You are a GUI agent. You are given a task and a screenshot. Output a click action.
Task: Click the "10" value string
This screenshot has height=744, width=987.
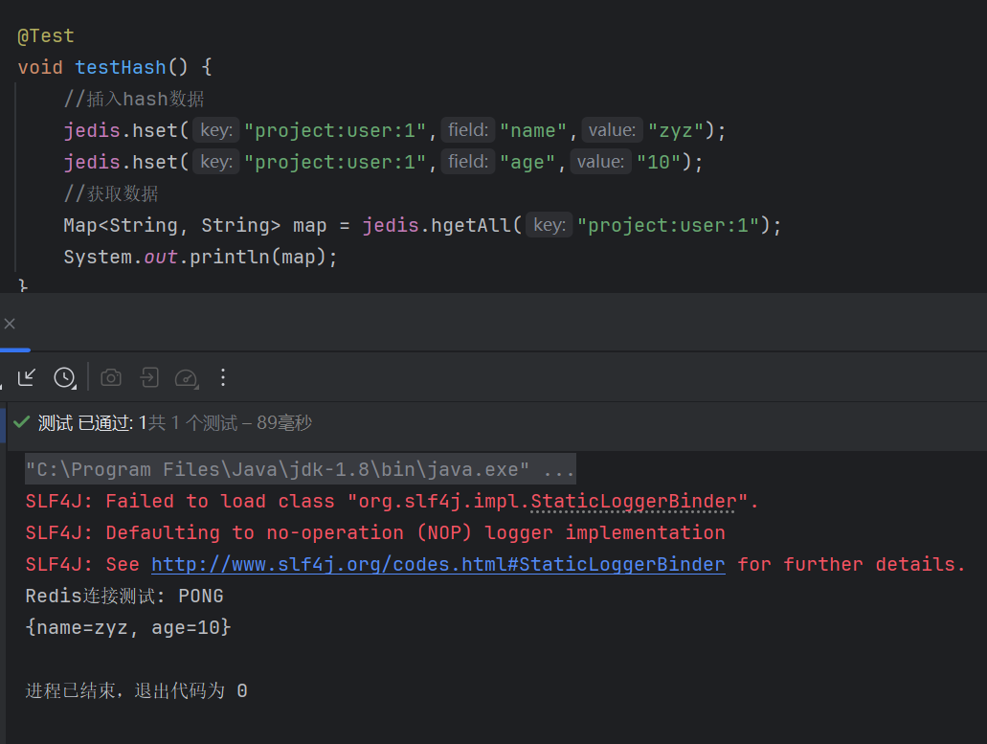(659, 162)
